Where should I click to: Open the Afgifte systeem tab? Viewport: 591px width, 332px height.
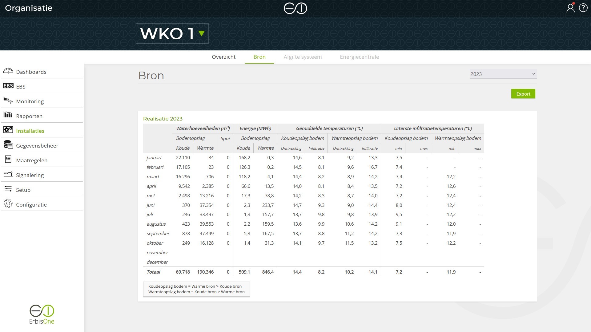click(x=303, y=57)
